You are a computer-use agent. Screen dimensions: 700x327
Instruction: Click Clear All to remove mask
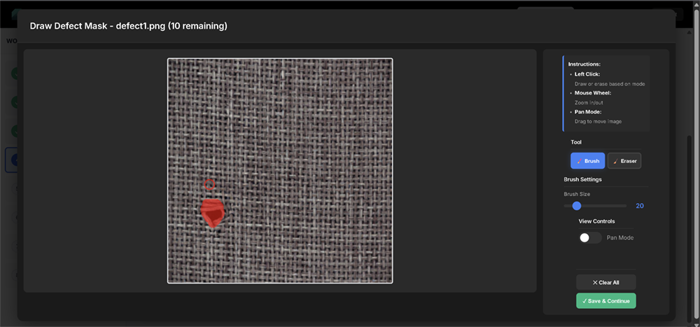coord(605,282)
